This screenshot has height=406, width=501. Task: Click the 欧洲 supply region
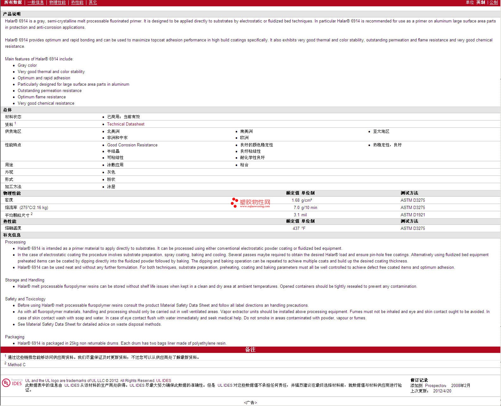pyautogui.click(x=244, y=138)
